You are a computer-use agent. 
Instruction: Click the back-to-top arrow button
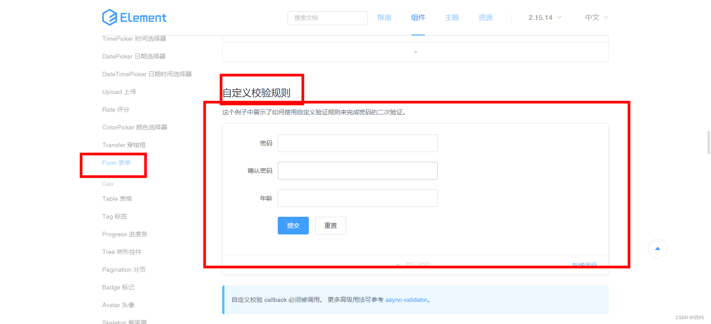(x=658, y=249)
